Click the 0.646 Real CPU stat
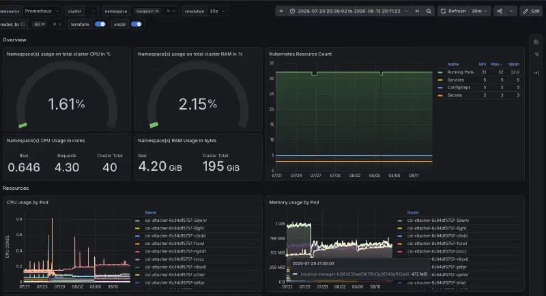 [24, 167]
